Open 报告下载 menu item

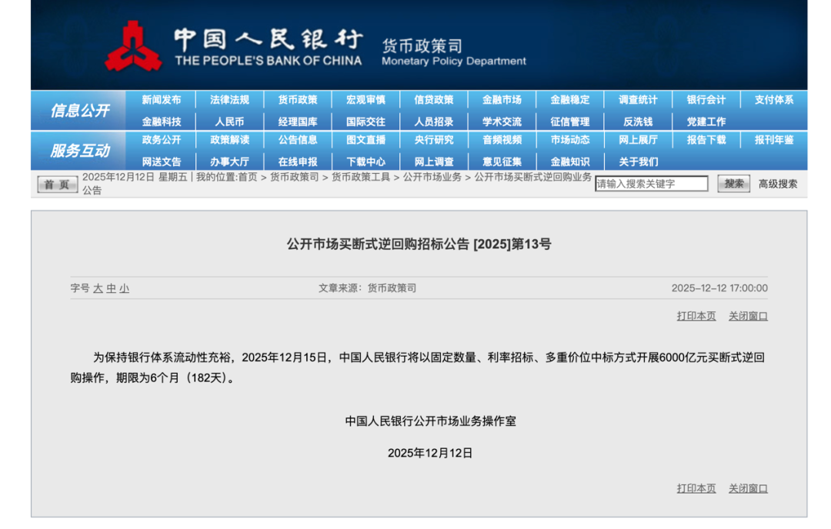point(706,140)
